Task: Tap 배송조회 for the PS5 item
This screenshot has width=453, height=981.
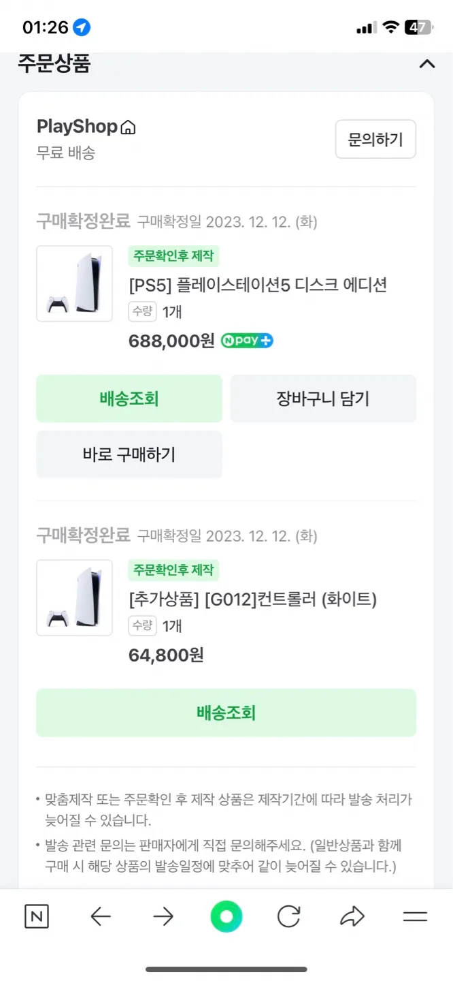Action: [129, 399]
